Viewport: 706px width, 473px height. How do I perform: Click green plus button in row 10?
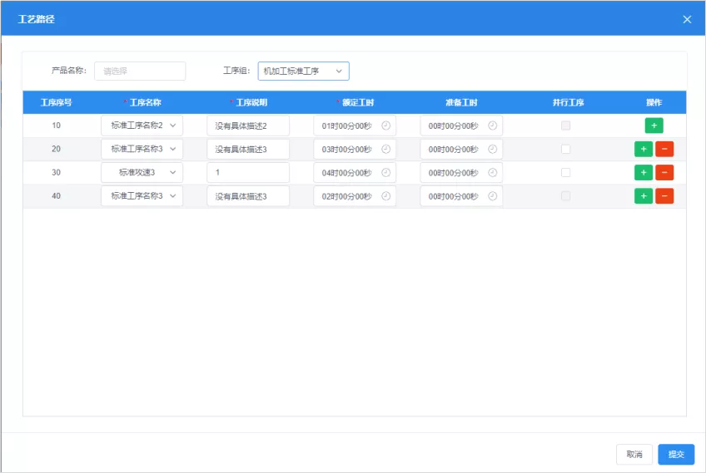[x=654, y=126]
